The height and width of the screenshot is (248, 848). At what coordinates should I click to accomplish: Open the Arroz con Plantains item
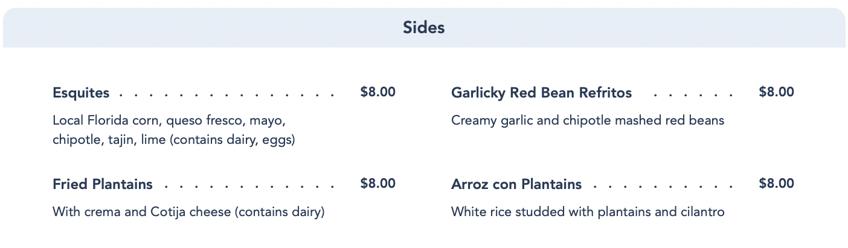click(x=516, y=184)
